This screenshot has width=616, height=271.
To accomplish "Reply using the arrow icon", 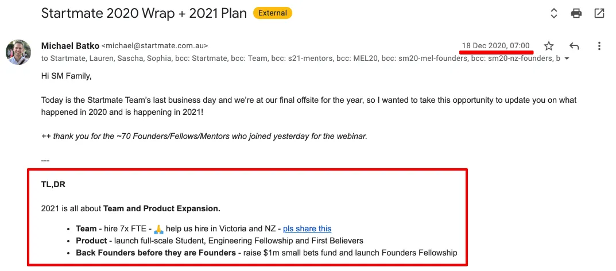I will point(574,46).
